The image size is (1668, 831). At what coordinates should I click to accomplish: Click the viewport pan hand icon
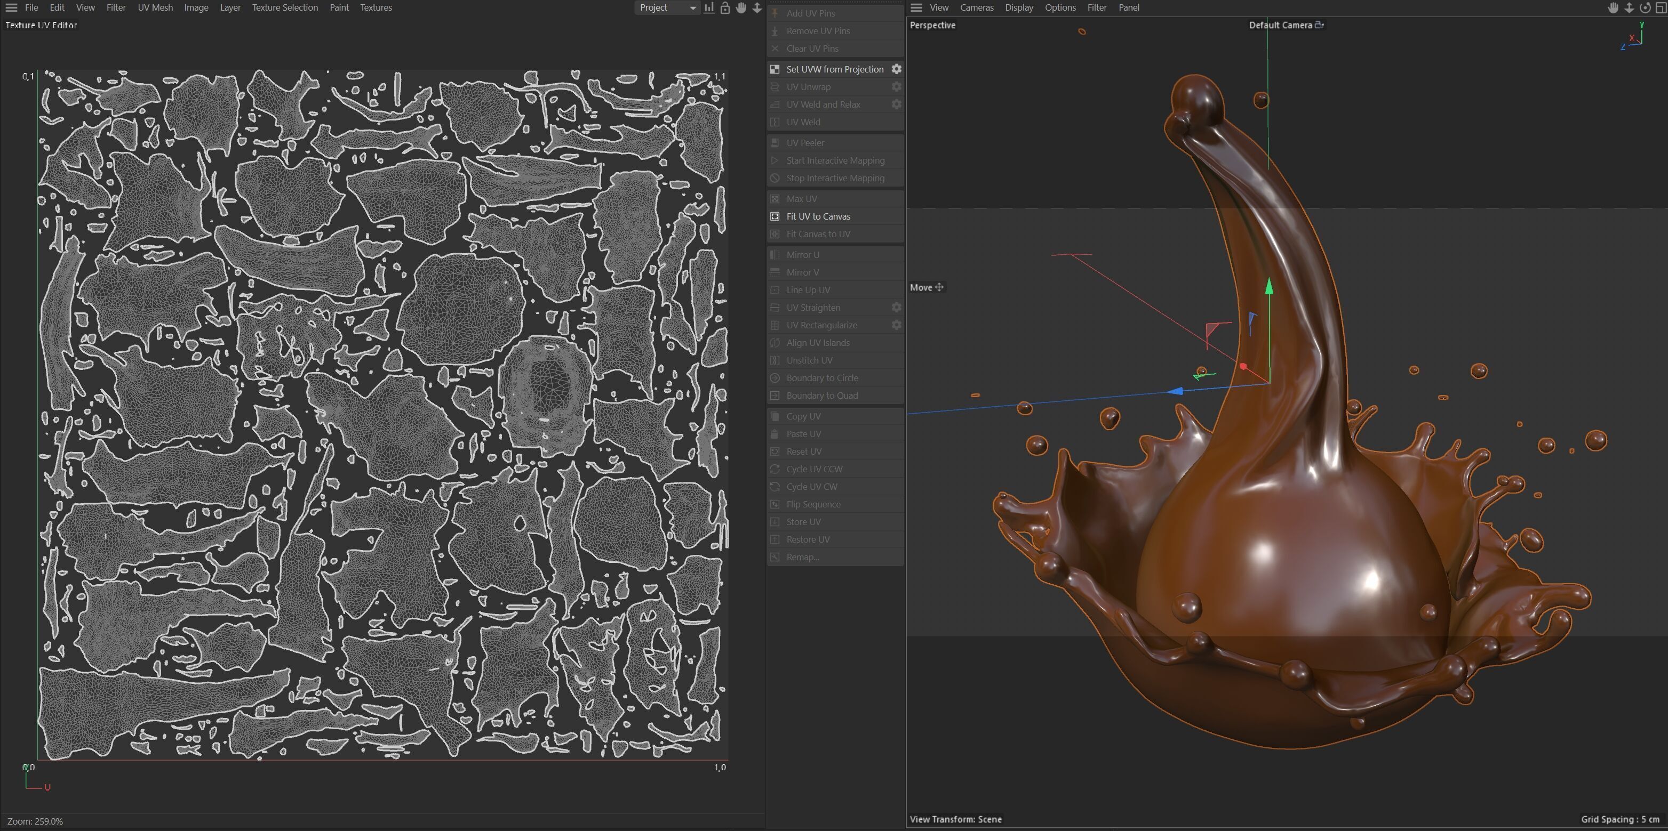[1613, 8]
